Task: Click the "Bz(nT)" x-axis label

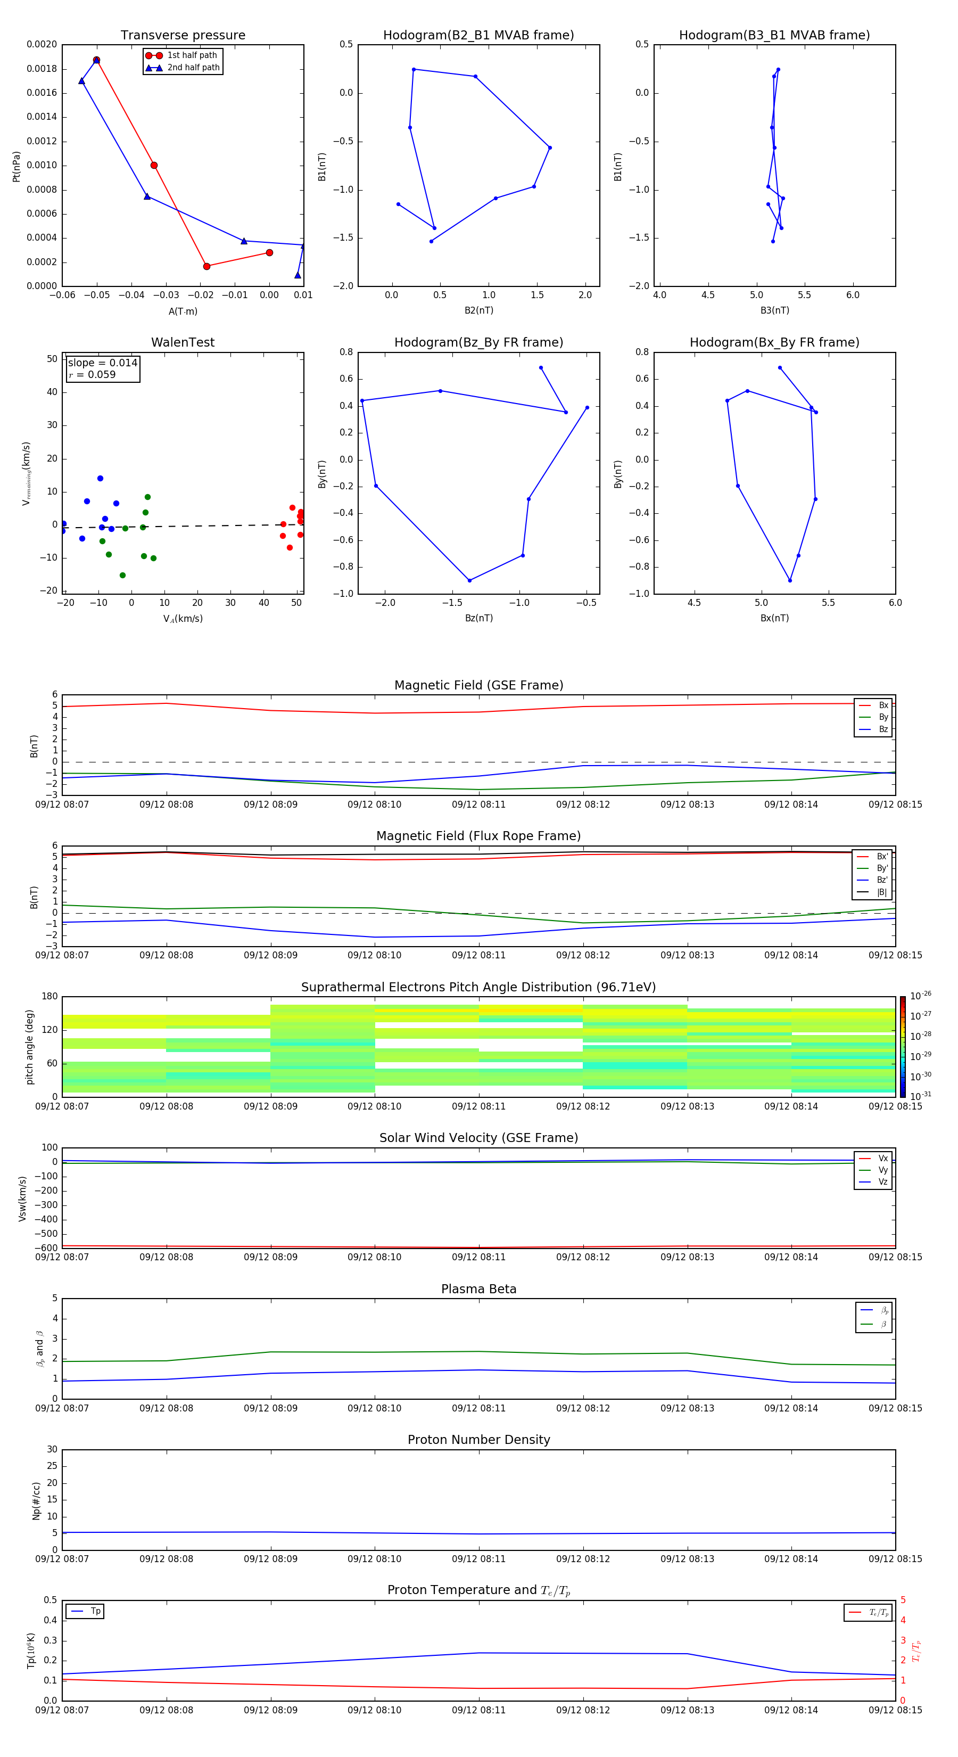Action: tap(478, 618)
